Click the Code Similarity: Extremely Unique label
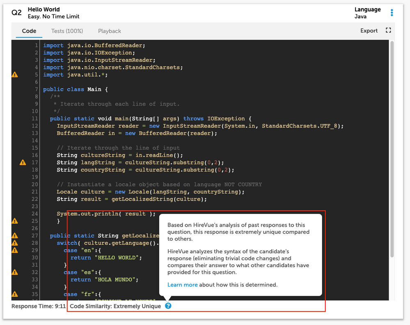 [115, 306]
